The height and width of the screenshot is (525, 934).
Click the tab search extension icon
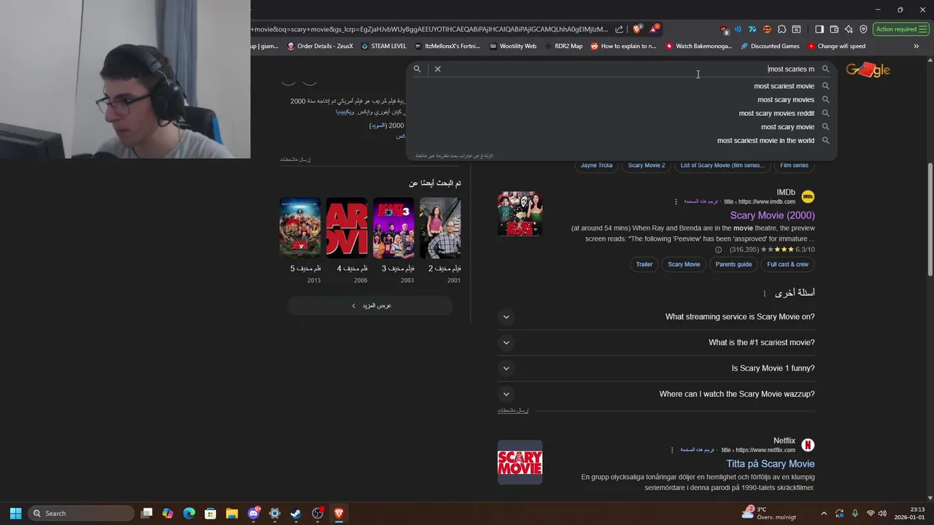[x=796, y=29]
